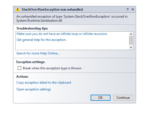The height and width of the screenshot is (118, 154).
Task: Select the unhandled exception description text
Action: [72, 18]
